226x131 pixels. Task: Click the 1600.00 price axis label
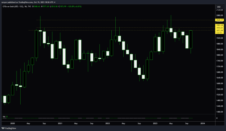click(219, 83)
